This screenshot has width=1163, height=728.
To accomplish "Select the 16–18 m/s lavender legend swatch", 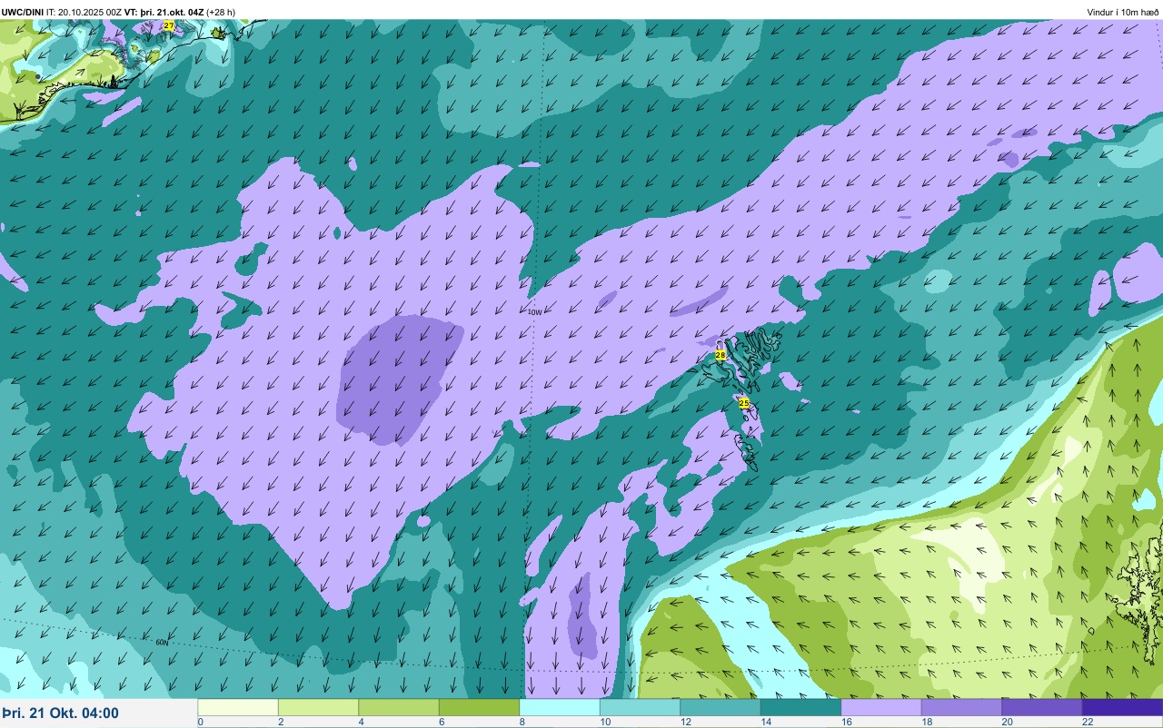I will pyautogui.click(x=881, y=707).
